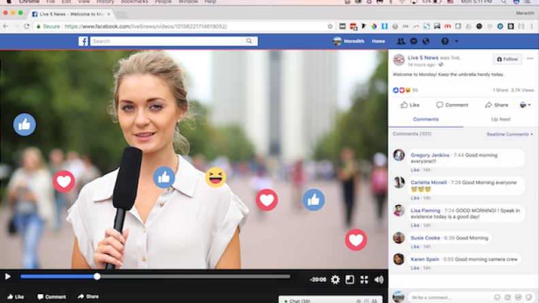Open video settings gear
The height and width of the screenshot is (303, 539).
pos(335,280)
